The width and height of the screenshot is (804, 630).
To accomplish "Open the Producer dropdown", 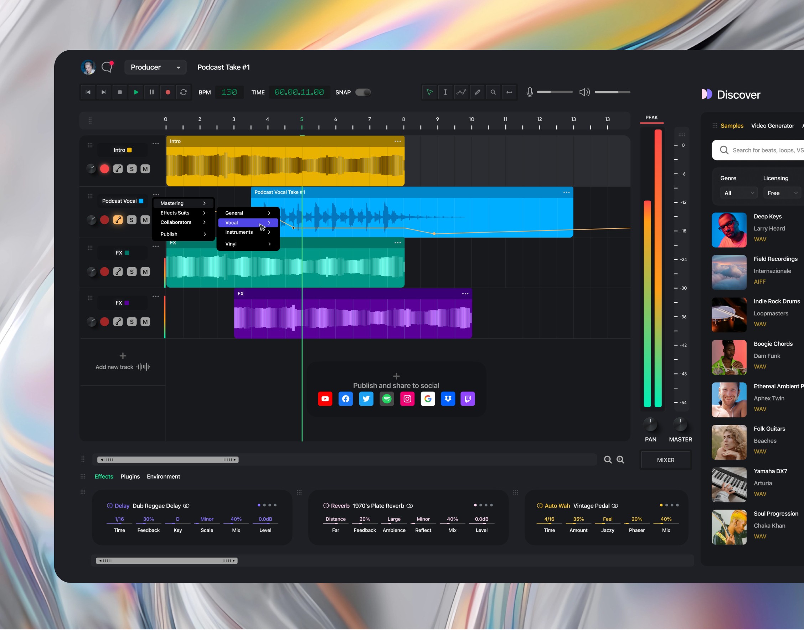I will pyautogui.click(x=155, y=67).
